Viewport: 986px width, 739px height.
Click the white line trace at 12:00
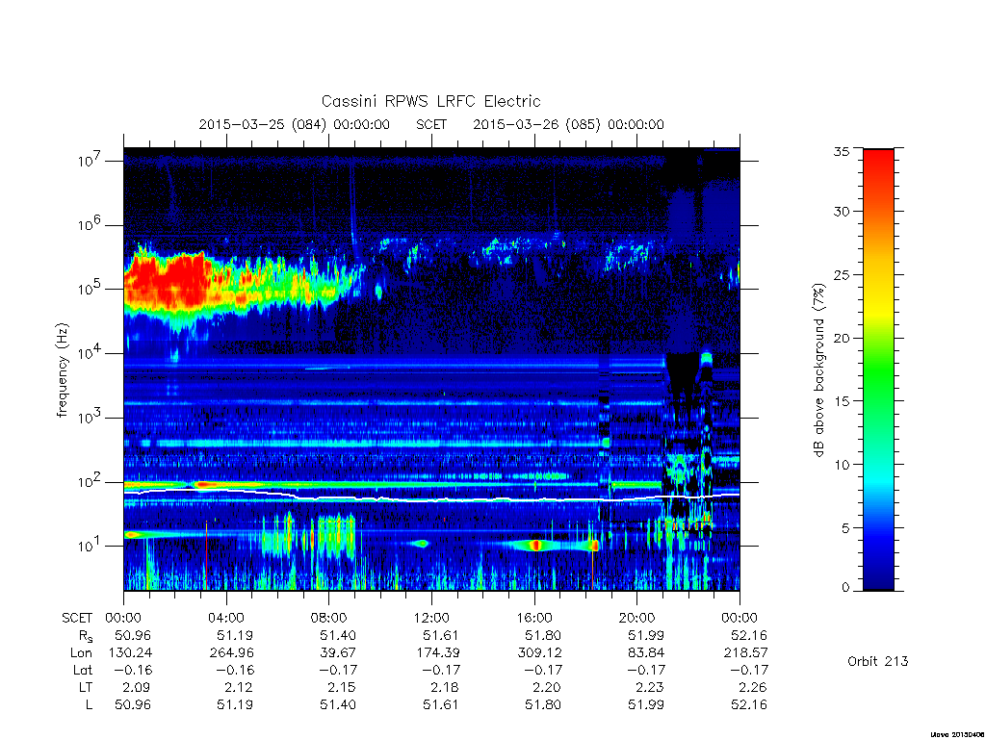pyautogui.click(x=431, y=499)
